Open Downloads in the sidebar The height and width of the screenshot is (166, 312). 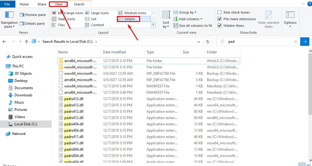(20, 95)
